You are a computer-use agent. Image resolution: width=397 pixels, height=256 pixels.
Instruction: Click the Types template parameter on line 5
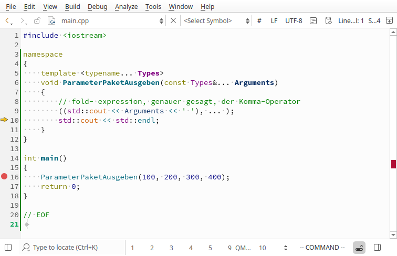point(149,73)
